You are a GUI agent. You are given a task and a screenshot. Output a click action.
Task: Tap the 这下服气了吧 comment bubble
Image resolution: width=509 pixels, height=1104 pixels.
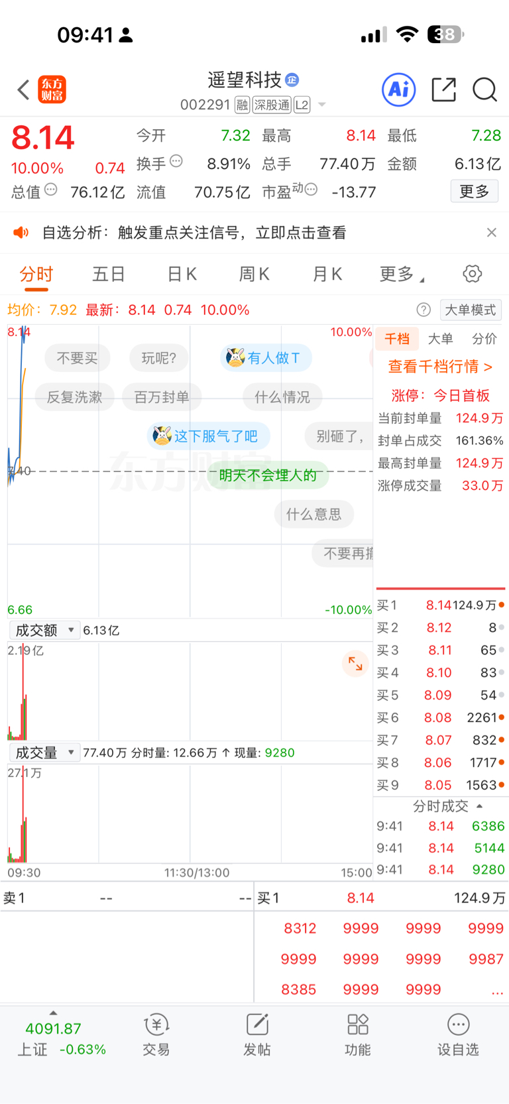(208, 436)
